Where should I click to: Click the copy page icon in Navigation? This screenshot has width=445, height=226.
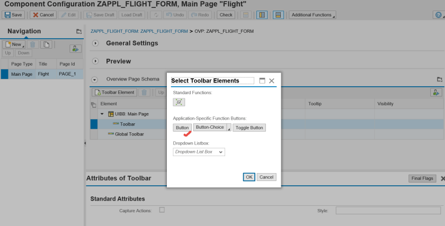[x=47, y=44]
